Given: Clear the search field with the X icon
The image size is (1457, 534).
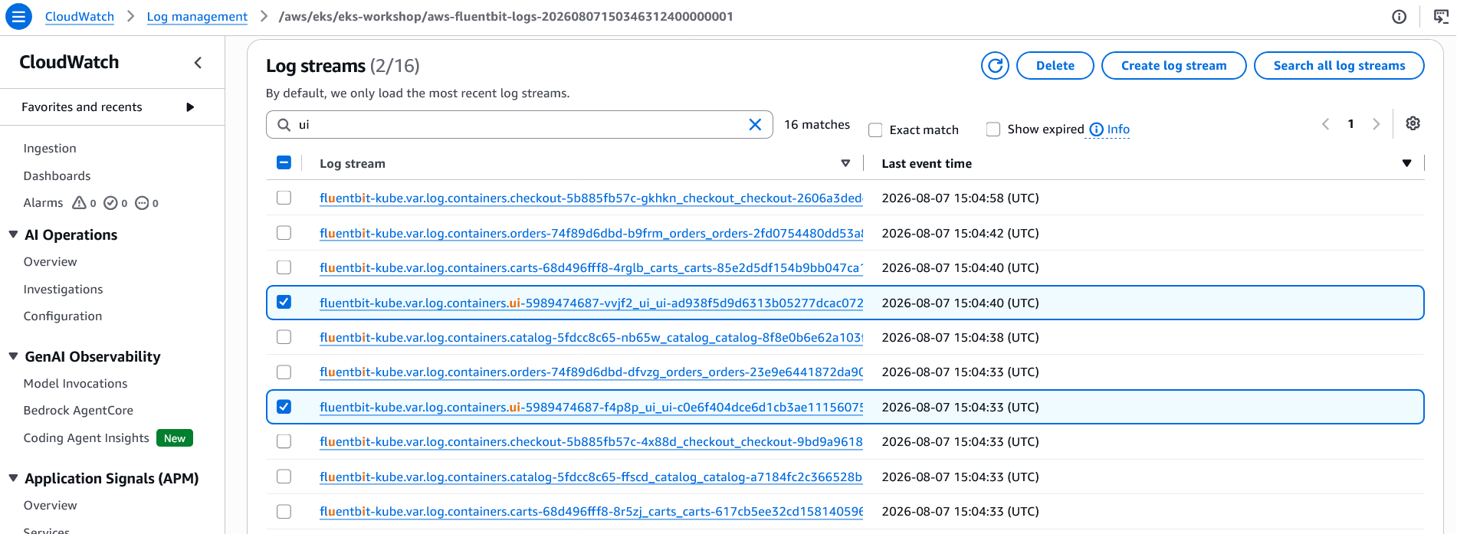Looking at the screenshot, I should click(755, 125).
